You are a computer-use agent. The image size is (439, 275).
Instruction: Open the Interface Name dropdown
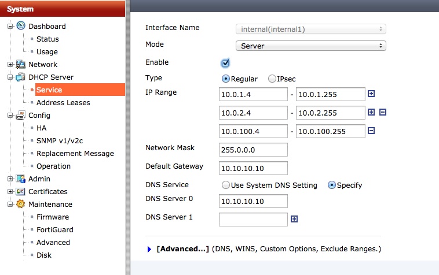point(311,29)
